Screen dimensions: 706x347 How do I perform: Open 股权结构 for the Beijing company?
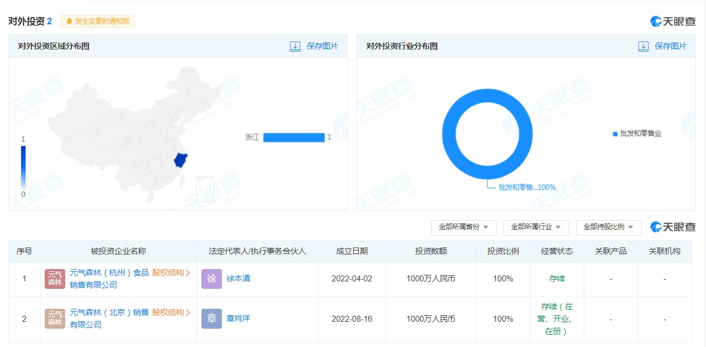(171, 313)
